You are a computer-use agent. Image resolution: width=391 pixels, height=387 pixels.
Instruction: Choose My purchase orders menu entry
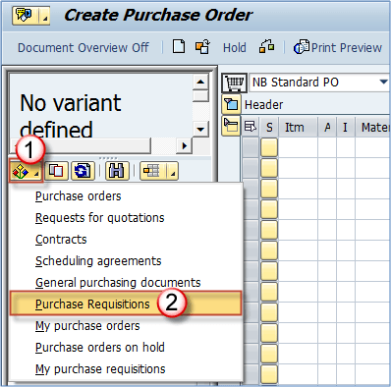87,326
